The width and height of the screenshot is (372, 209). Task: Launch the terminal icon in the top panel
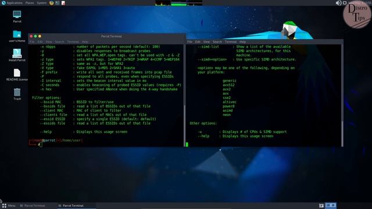coord(58,3)
